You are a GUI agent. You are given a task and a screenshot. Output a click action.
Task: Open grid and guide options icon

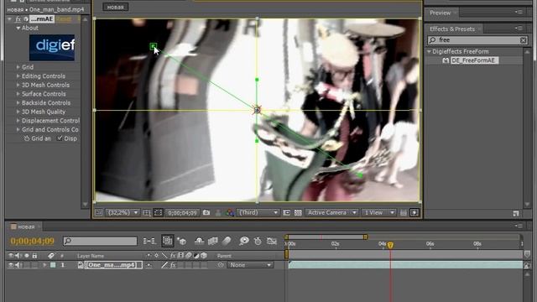[147, 213]
